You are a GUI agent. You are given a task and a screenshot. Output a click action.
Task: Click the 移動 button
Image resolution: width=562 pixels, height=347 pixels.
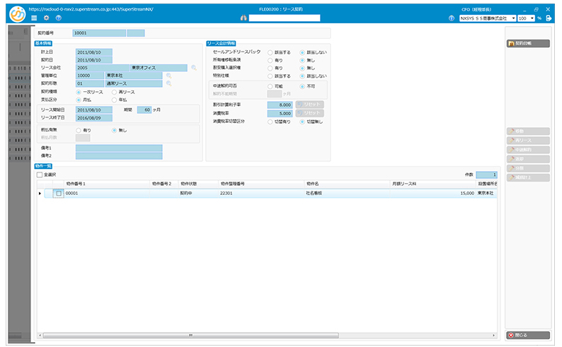coord(528,131)
